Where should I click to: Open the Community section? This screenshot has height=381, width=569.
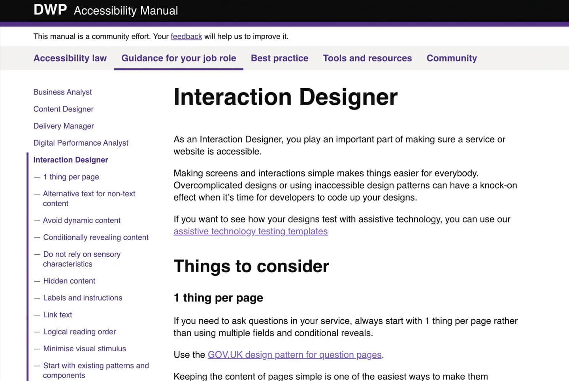pyautogui.click(x=451, y=58)
